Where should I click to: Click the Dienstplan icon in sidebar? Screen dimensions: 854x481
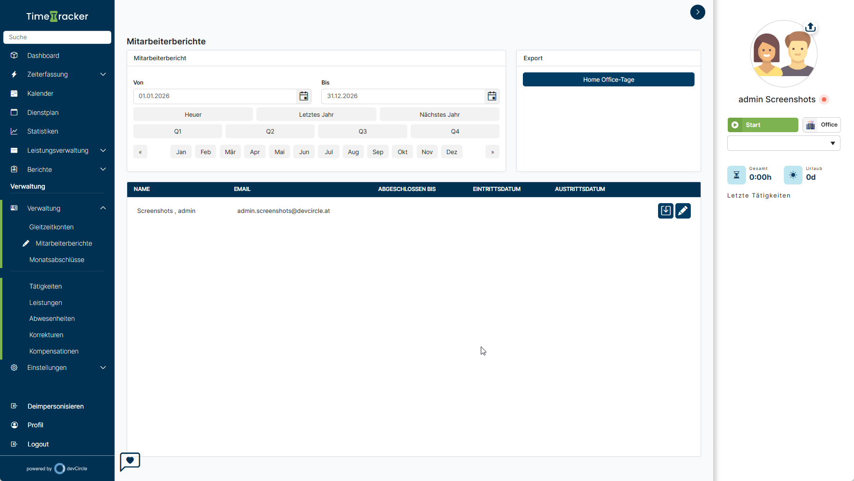point(14,112)
